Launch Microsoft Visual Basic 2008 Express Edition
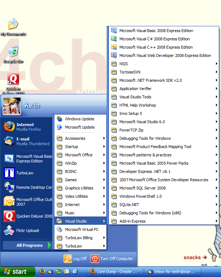The height and width of the screenshot is (277, 221). pyautogui.click(x=164, y=31)
